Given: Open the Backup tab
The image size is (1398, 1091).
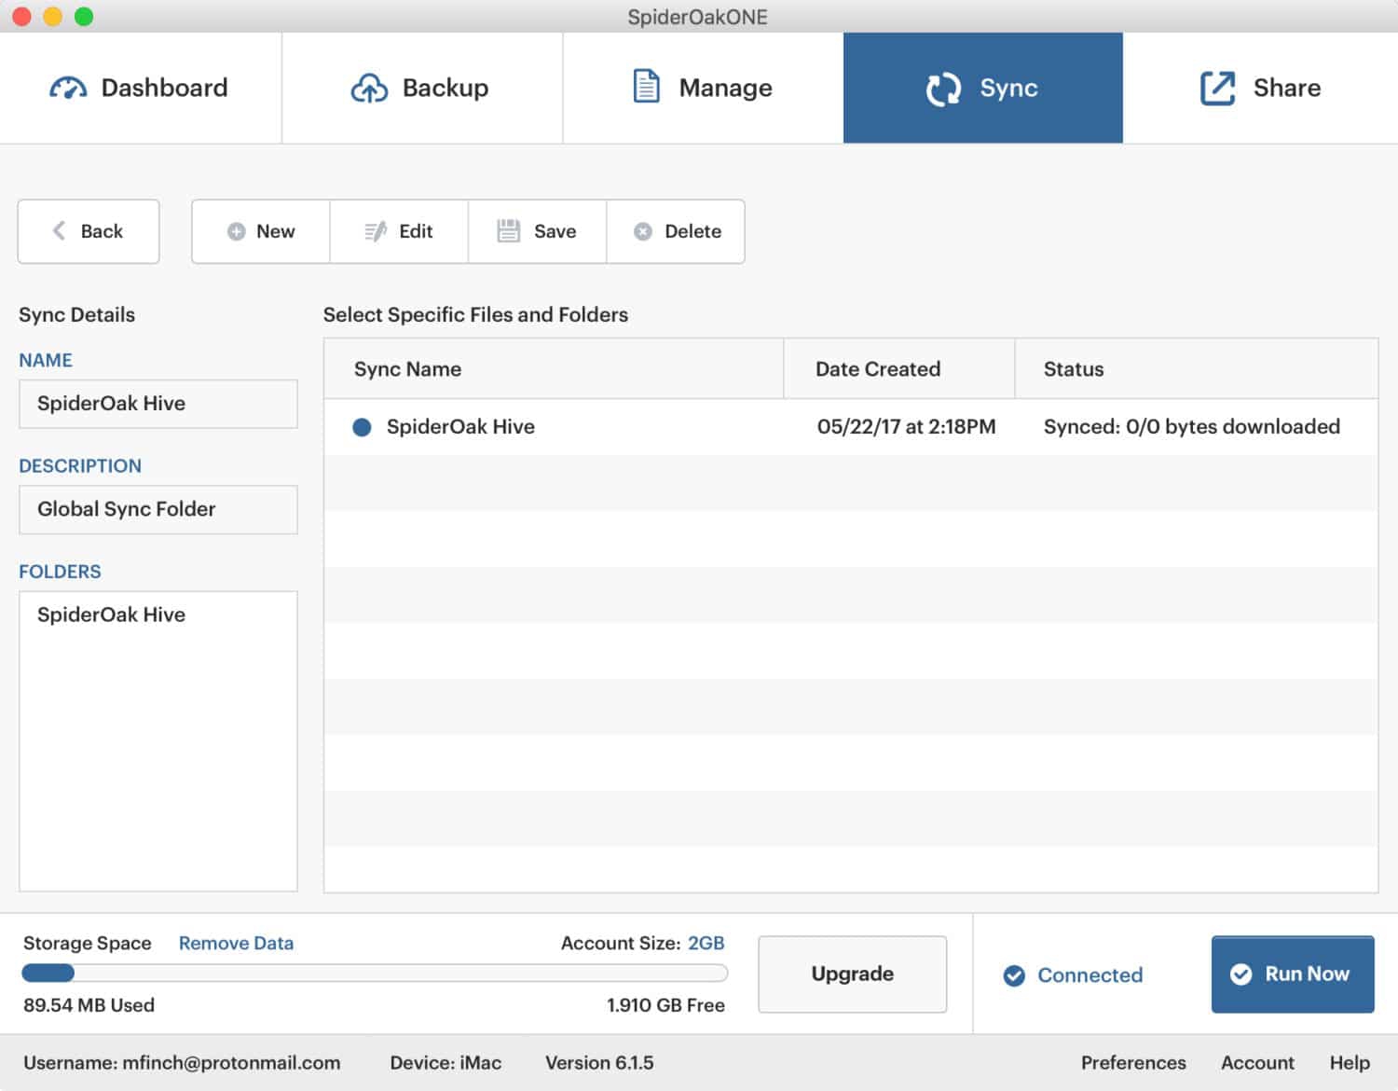Looking at the screenshot, I should [421, 89].
